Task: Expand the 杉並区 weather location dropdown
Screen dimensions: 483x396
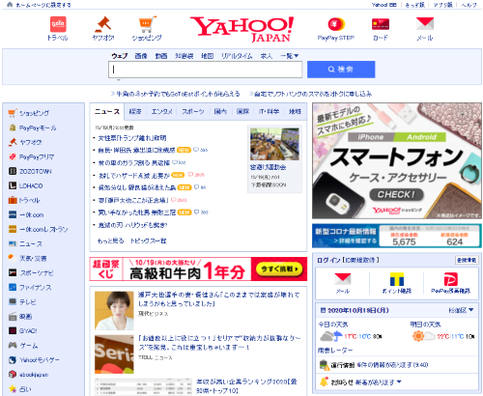Action: [461, 310]
